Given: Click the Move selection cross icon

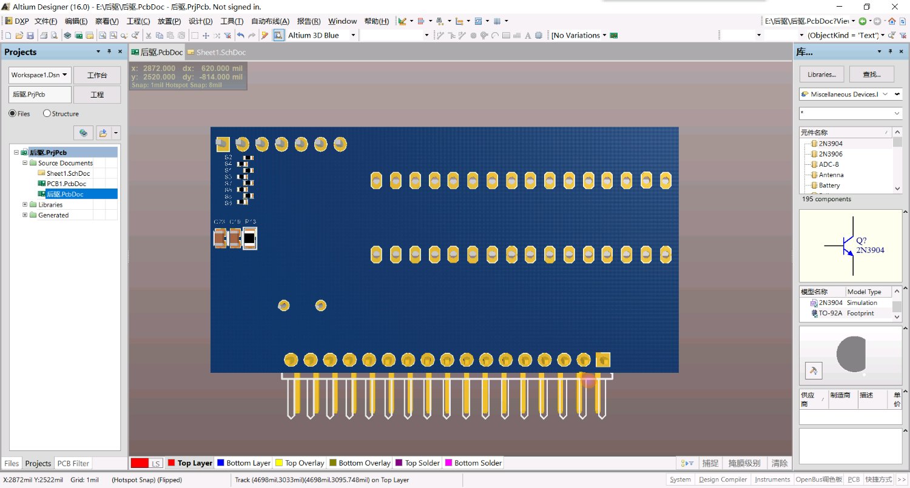Looking at the screenshot, I should tap(206, 36).
